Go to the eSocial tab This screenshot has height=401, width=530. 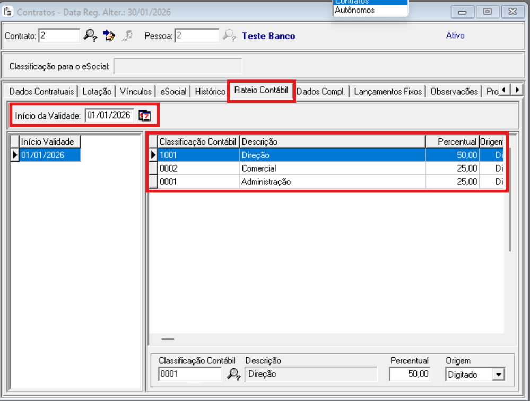173,92
